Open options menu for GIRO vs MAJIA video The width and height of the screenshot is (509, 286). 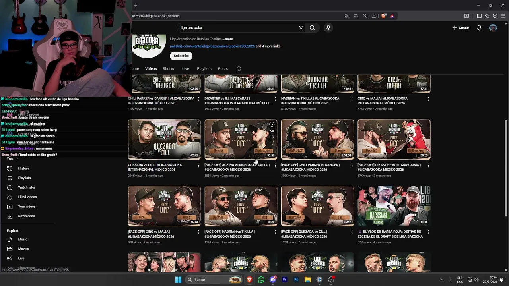[x=428, y=99]
